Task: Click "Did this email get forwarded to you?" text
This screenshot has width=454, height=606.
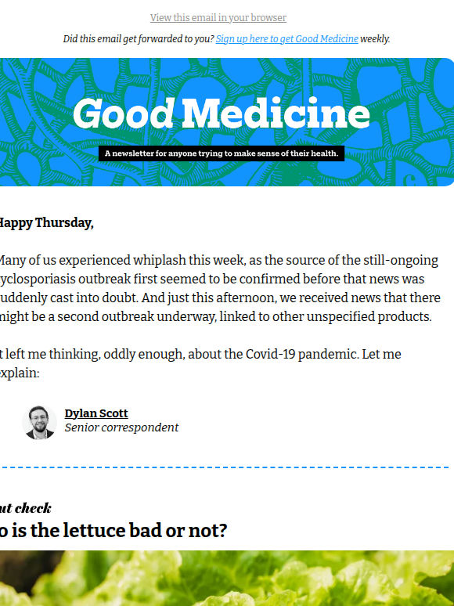Action: point(139,39)
